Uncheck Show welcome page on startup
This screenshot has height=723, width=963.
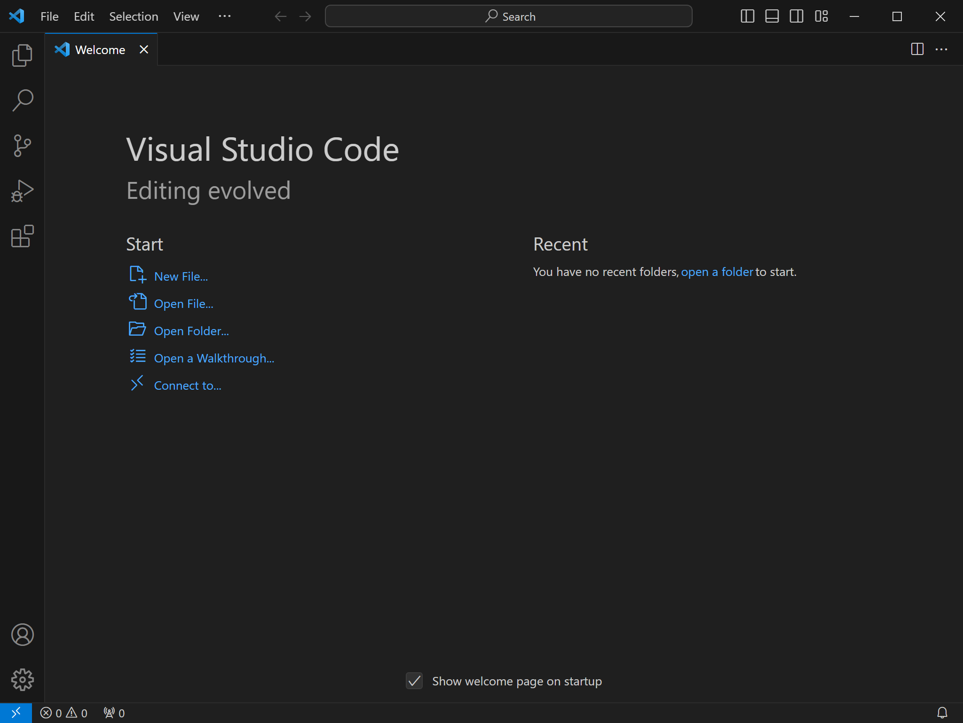[x=414, y=681]
